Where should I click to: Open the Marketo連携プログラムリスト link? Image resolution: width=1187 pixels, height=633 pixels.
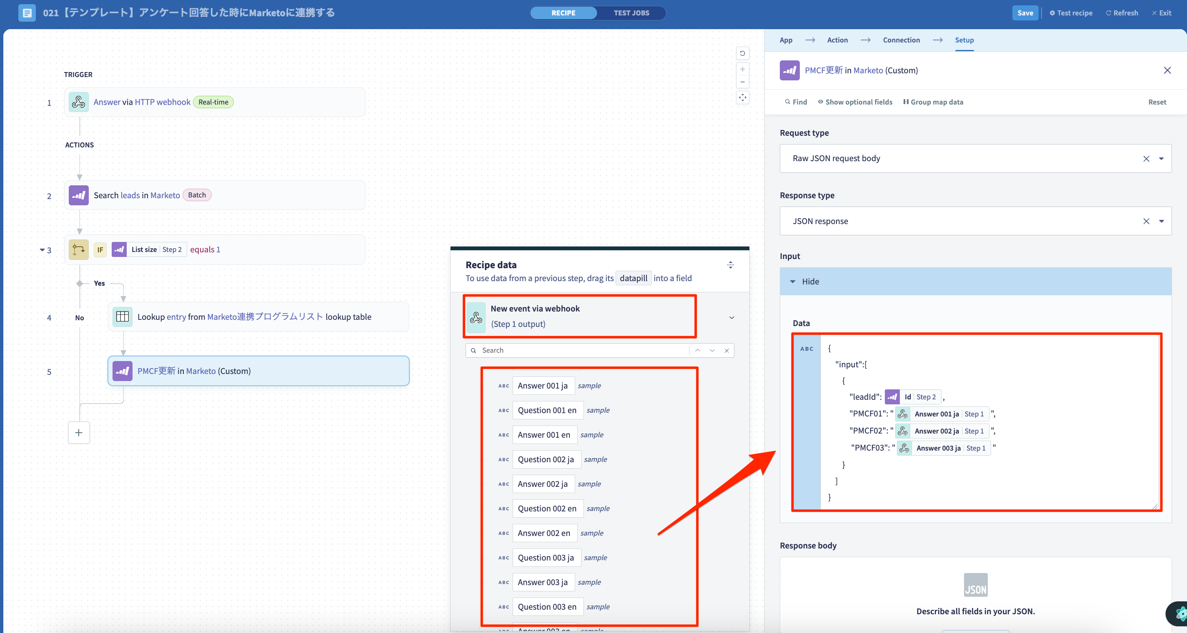[265, 317]
